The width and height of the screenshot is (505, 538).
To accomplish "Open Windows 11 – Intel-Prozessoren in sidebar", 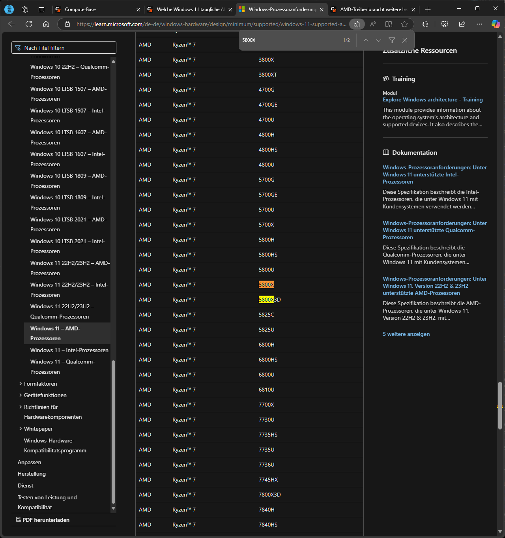I will (x=69, y=350).
